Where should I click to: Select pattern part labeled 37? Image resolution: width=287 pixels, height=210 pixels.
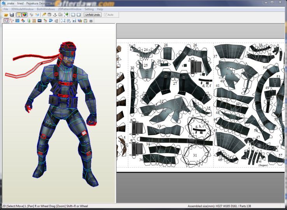[230, 52]
